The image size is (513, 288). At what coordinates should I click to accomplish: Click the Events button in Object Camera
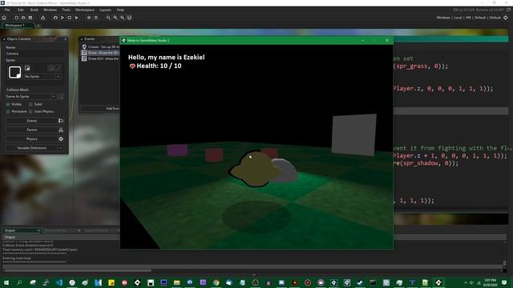[x=32, y=121]
